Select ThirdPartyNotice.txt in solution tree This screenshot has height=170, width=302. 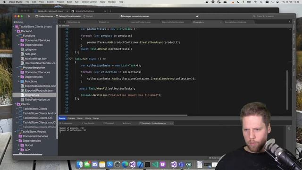click(37, 100)
